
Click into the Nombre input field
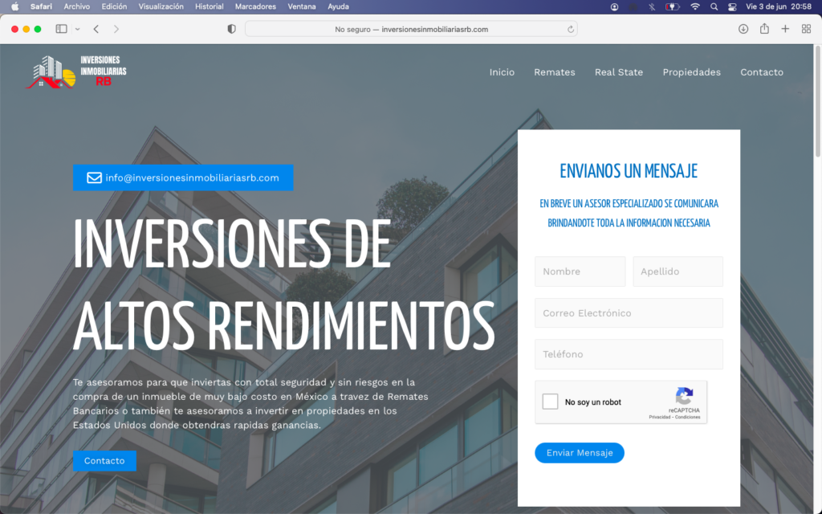[580, 271]
